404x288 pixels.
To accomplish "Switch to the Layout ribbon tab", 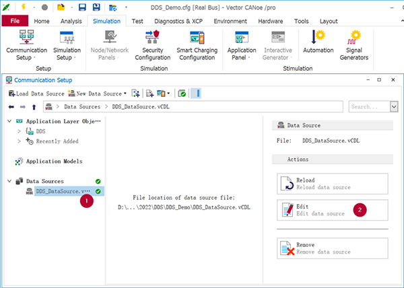I will click(x=329, y=21).
